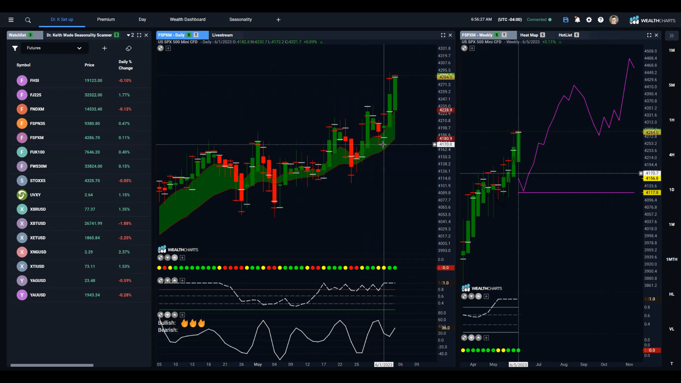681x383 pixels.
Task: Move daily dots indicator pane up
Action: (175, 258)
